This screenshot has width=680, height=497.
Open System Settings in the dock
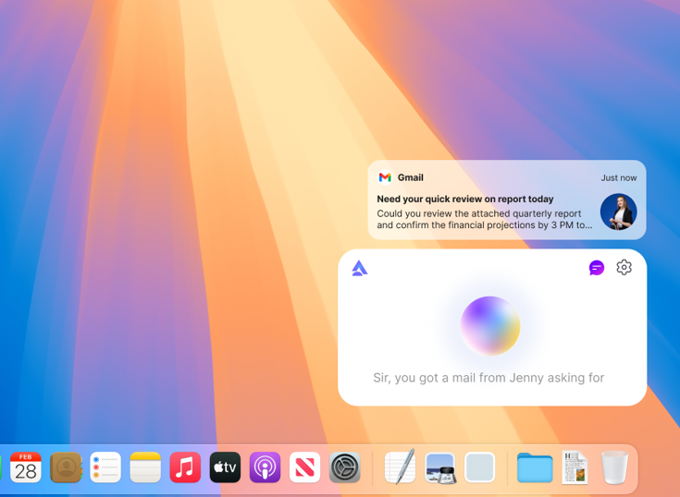[x=344, y=467]
